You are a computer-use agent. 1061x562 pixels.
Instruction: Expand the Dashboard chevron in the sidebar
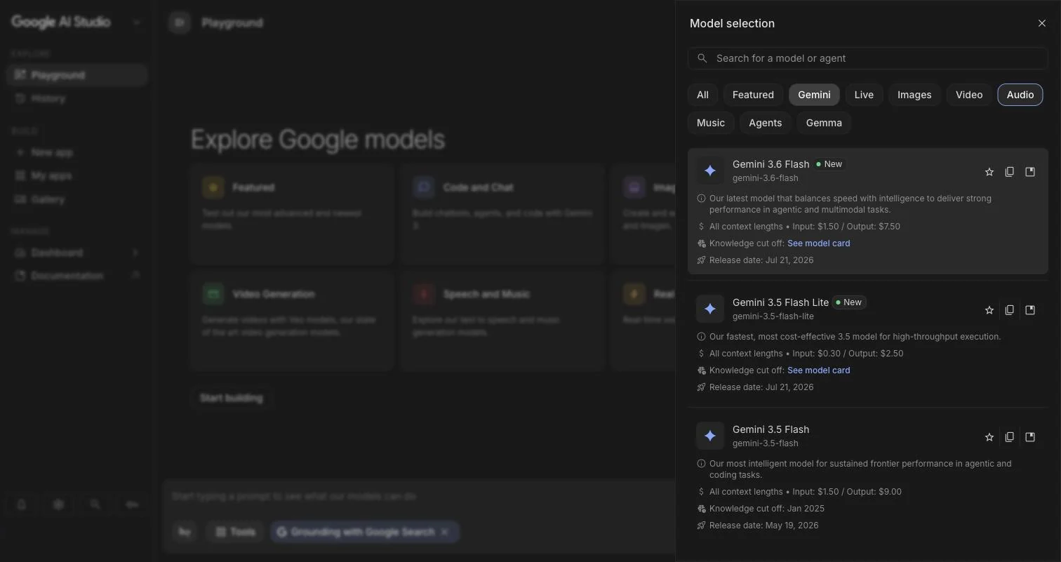tap(135, 253)
